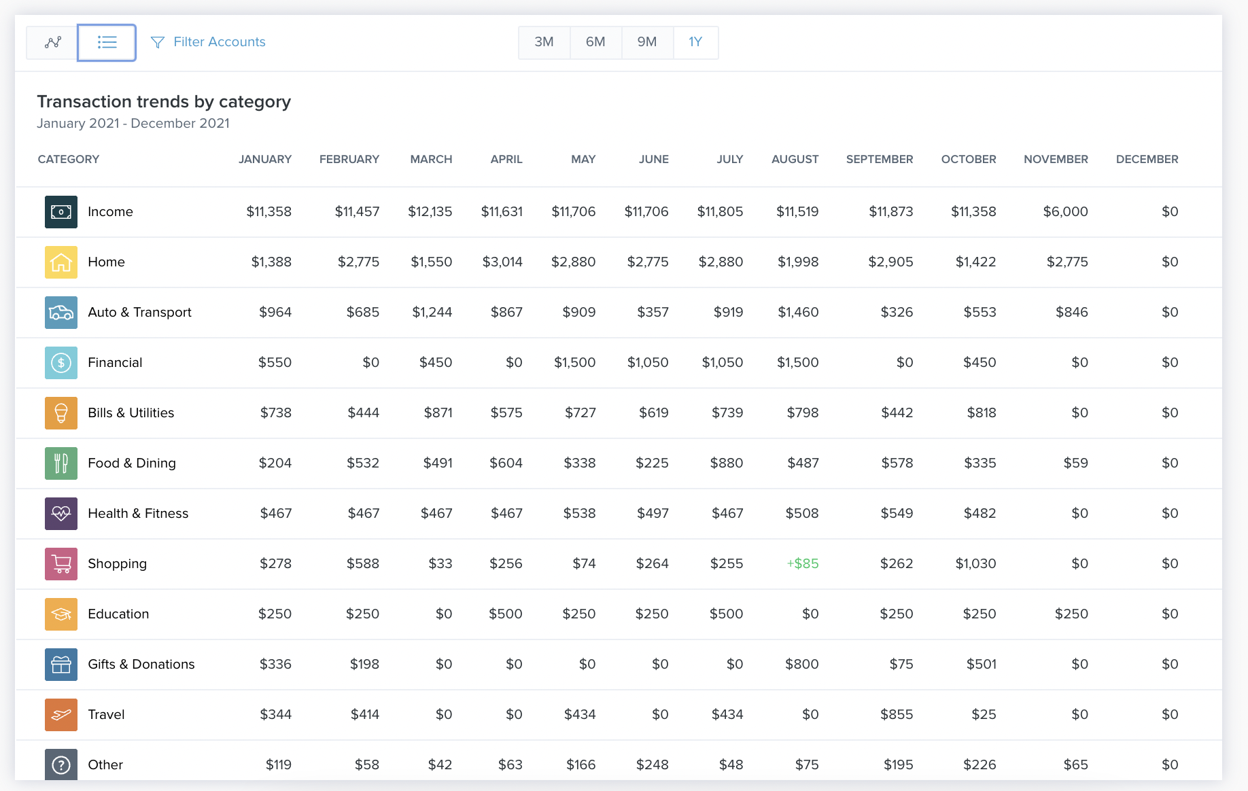
Task: Select the 1Y tab
Action: [x=695, y=41]
